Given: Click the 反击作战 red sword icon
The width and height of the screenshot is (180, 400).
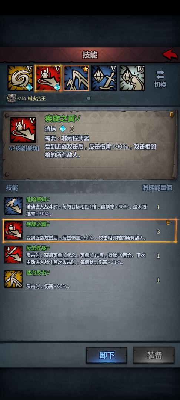Looking at the screenshot, I should 13,254.
